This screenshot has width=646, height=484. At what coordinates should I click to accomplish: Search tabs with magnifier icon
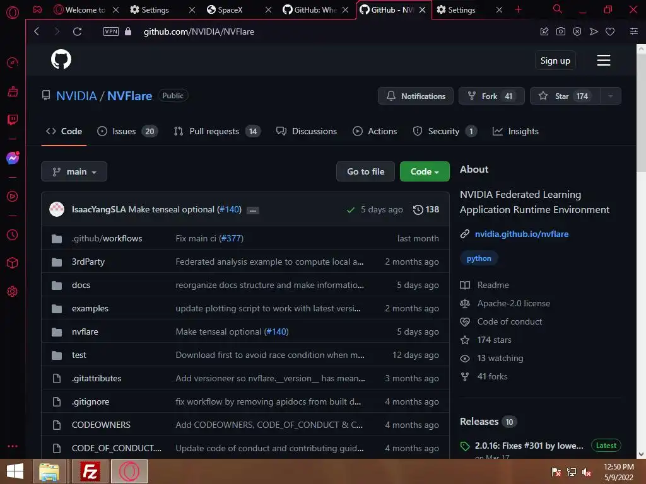[x=558, y=9]
